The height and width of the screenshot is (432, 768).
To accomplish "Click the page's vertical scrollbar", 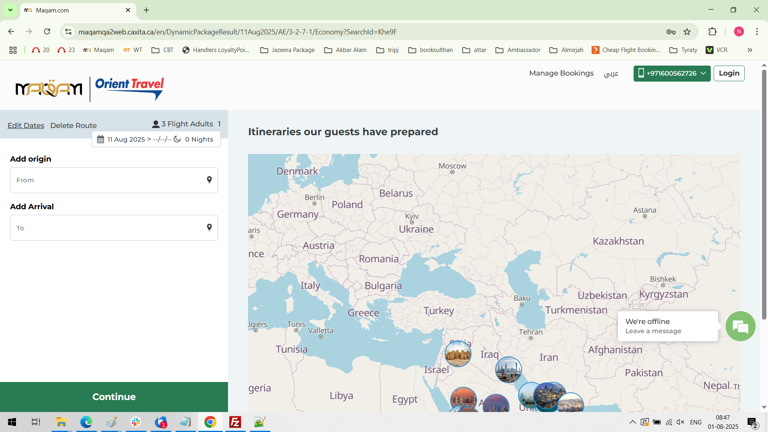I will point(764,192).
